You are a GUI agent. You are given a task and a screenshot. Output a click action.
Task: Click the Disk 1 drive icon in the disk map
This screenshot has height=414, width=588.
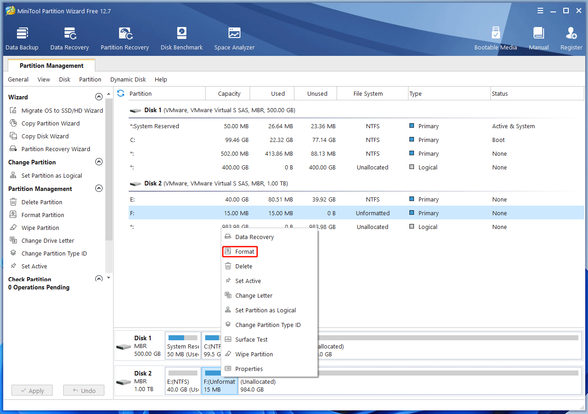(x=124, y=347)
